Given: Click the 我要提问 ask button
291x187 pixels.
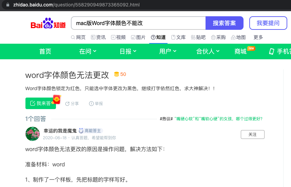Looking at the screenshot, I should click(x=268, y=23).
